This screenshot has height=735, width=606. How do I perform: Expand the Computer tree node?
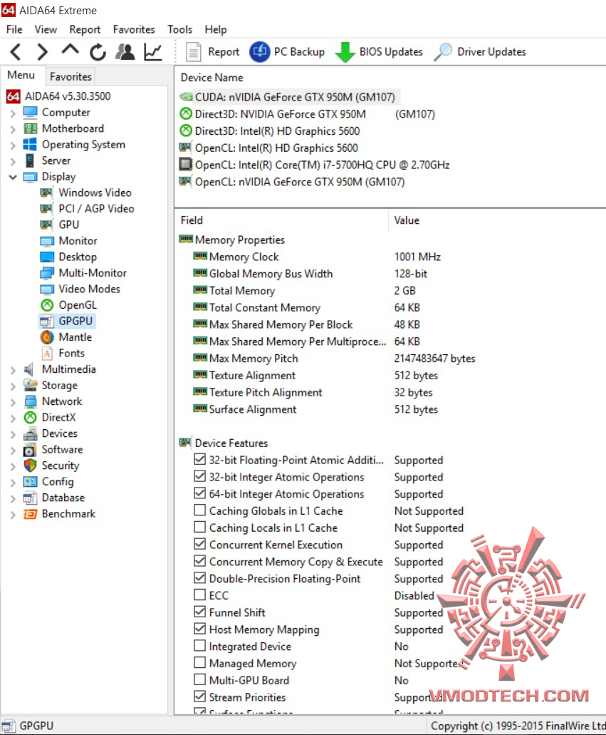click(x=13, y=113)
